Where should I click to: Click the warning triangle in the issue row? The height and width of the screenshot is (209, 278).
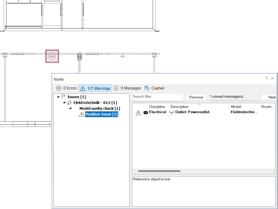(x=138, y=112)
